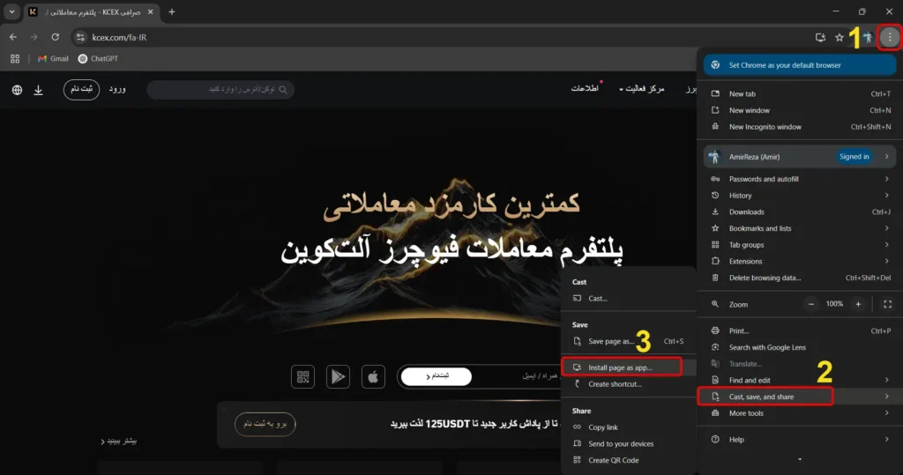Expand Find and edit submenu
The height and width of the screenshot is (475, 903).
tap(799, 380)
